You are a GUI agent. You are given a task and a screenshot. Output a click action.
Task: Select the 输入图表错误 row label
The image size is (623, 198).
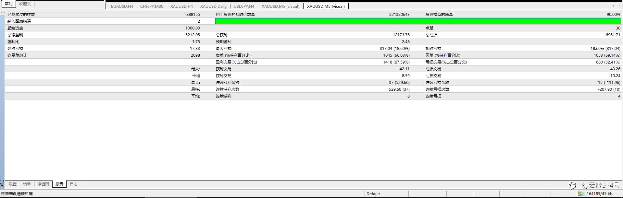click(x=19, y=21)
